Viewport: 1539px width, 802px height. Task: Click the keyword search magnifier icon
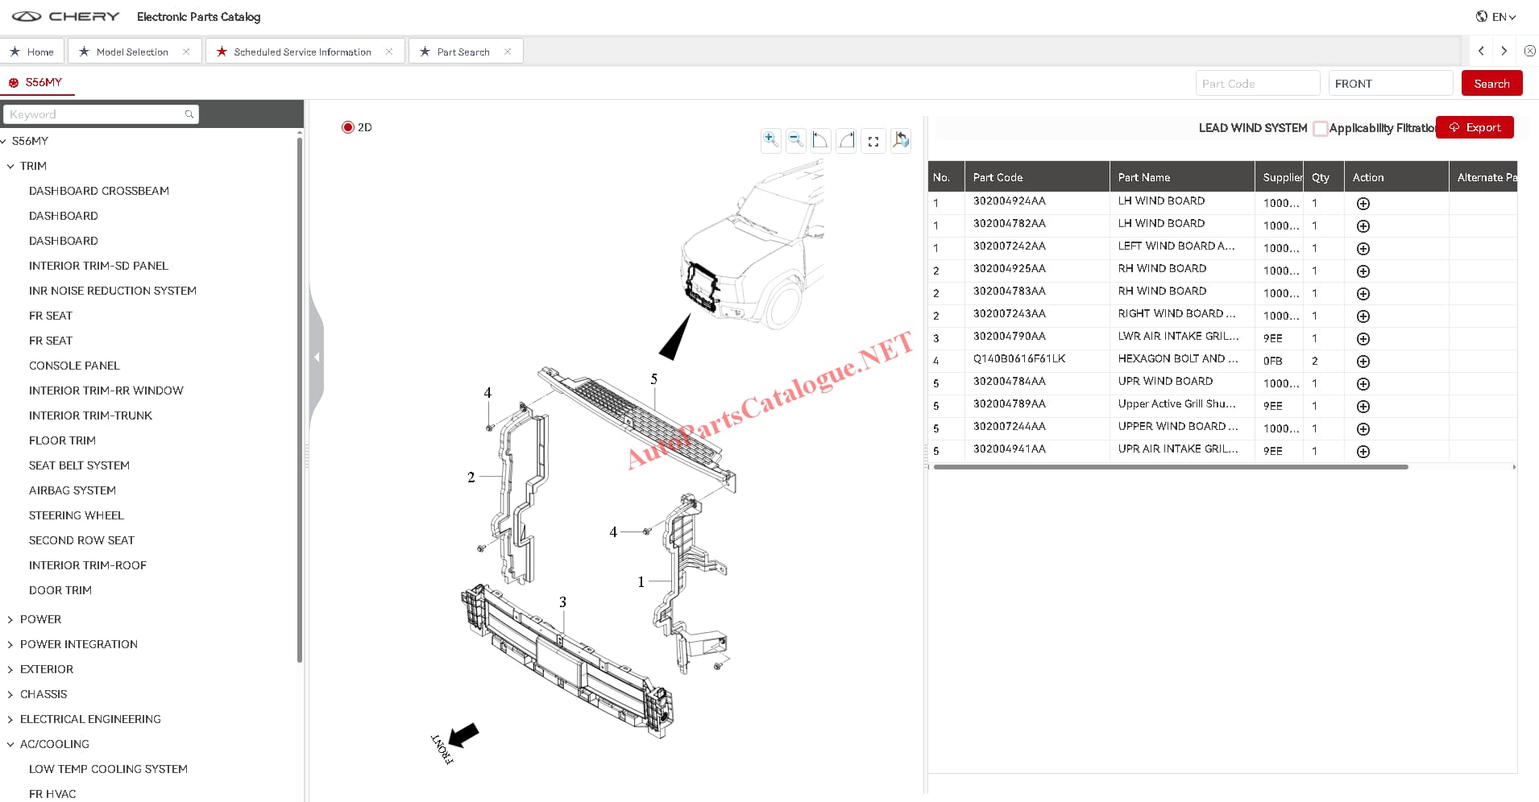click(189, 114)
